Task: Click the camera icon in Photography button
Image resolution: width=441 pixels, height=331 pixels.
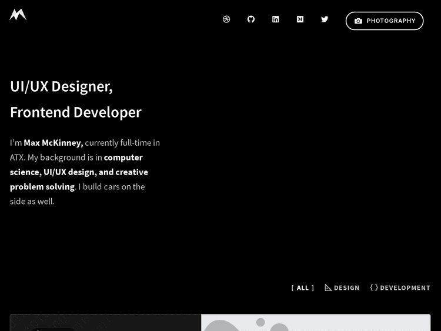Action: pos(358,21)
